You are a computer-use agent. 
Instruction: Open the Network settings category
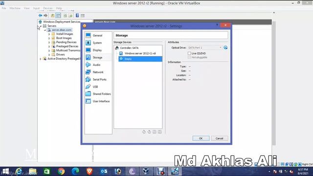98,72
